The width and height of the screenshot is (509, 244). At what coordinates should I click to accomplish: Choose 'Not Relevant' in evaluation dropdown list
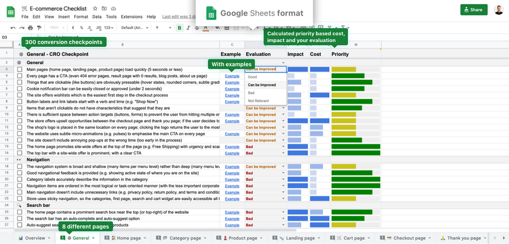258,101
